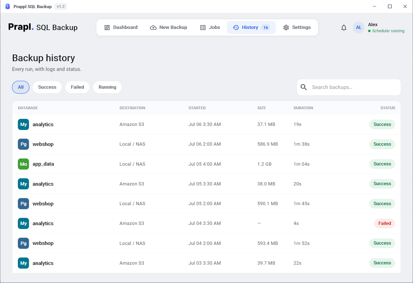Click the Pg icon for Jul 05 webshop
The image size is (413, 283).
[24, 203]
